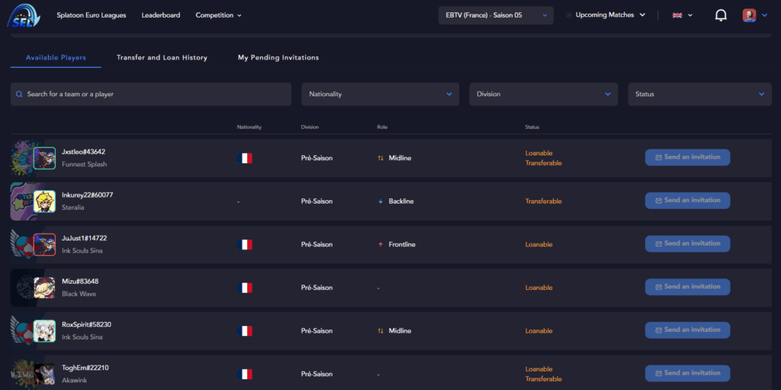781x390 pixels.
Task: Click Midline role icon for Jxstleo
Action: pyautogui.click(x=381, y=158)
